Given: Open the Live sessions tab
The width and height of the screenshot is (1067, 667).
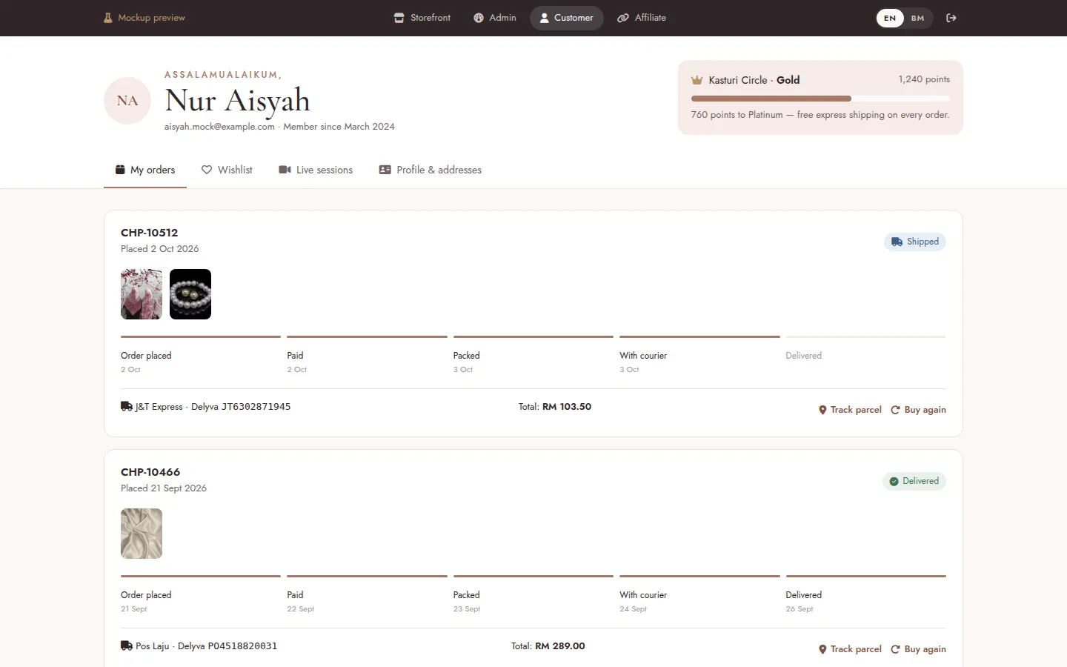Looking at the screenshot, I should pyautogui.click(x=316, y=170).
